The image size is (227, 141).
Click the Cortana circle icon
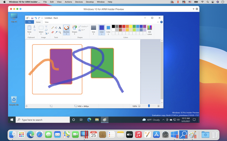coord(73,120)
